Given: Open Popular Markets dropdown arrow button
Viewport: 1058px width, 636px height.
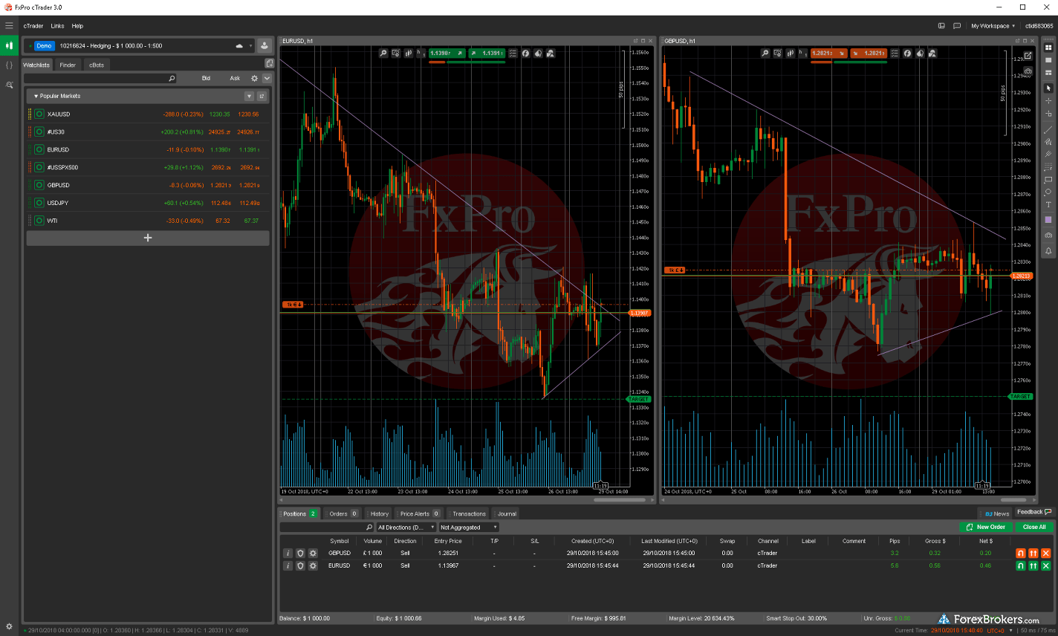Looking at the screenshot, I should [249, 96].
